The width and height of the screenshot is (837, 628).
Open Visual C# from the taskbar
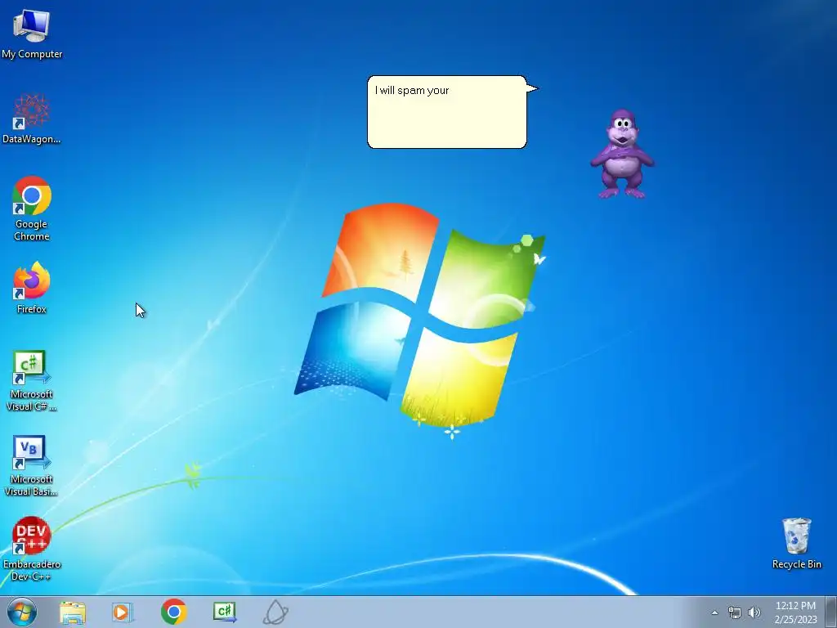pyautogui.click(x=225, y=612)
